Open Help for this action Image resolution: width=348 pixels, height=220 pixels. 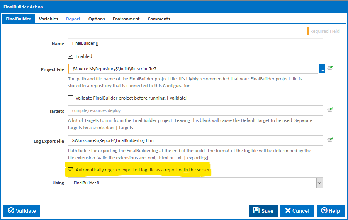331,211
